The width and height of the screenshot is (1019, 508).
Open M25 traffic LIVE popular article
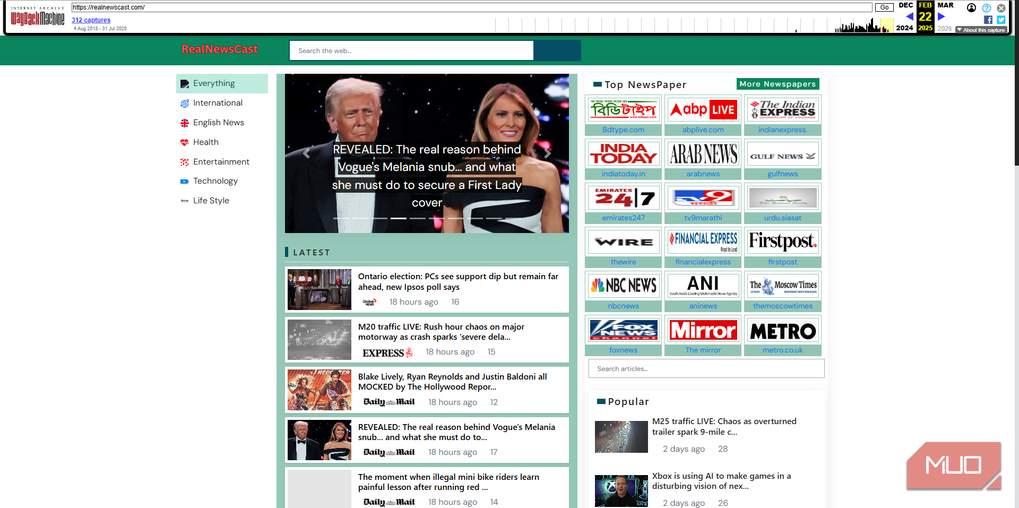(724, 426)
